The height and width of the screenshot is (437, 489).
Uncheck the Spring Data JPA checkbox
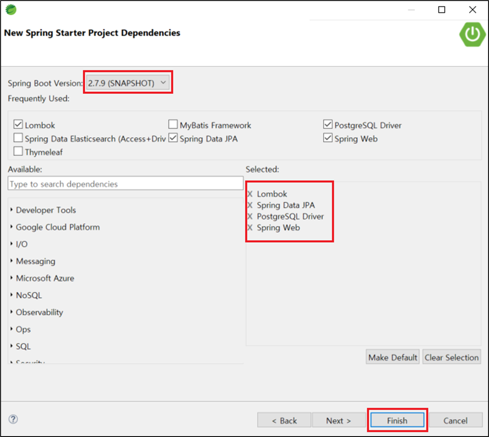(173, 138)
